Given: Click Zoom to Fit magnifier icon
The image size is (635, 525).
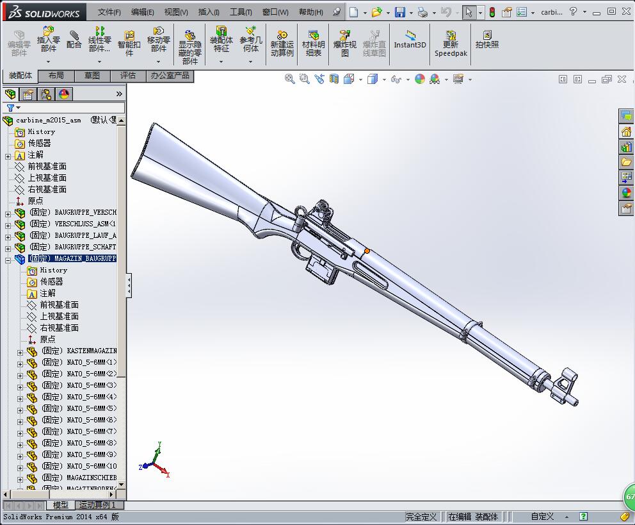Looking at the screenshot, I should pyautogui.click(x=289, y=79).
